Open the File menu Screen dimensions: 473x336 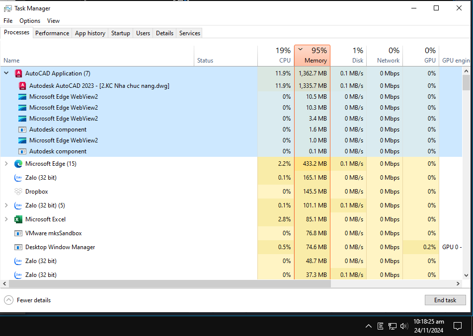[8, 21]
